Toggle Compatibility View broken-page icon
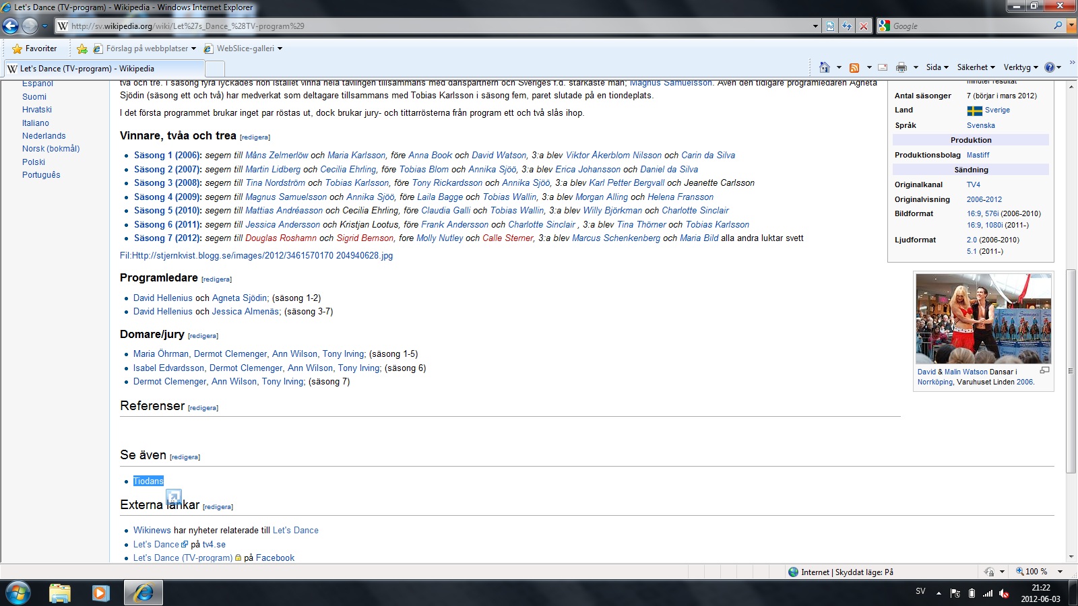 pyautogui.click(x=831, y=26)
